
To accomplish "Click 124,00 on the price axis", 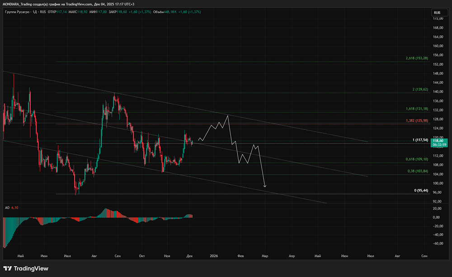I will tap(438, 128).
